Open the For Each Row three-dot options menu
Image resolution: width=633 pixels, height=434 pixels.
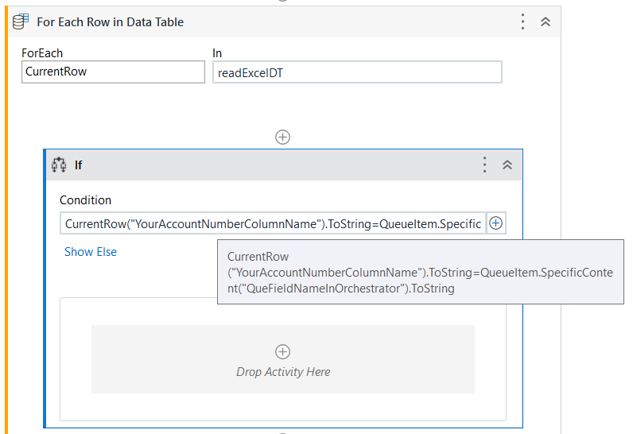522,22
